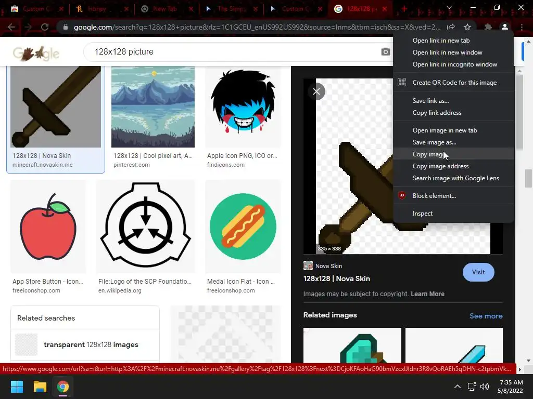
Task: Open the brown sword thumbnail result
Action: pyautogui.click(x=56, y=107)
